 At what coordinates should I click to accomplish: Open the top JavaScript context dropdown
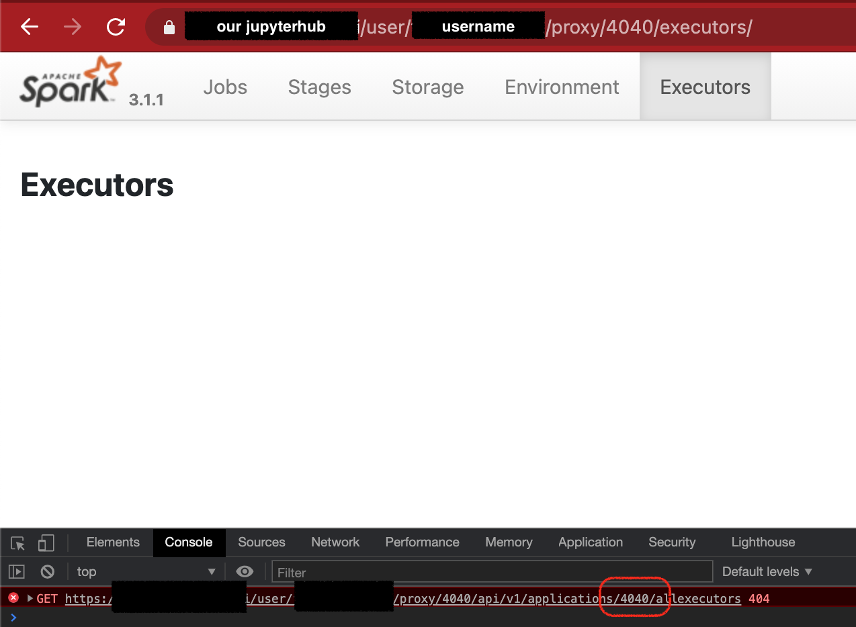click(x=146, y=572)
